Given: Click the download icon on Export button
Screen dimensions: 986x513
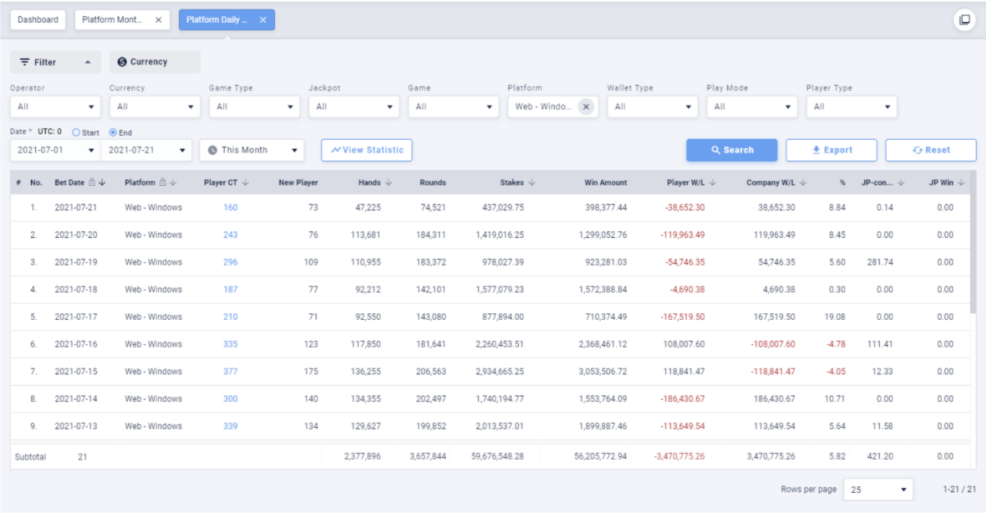Looking at the screenshot, I should (816, 150).
